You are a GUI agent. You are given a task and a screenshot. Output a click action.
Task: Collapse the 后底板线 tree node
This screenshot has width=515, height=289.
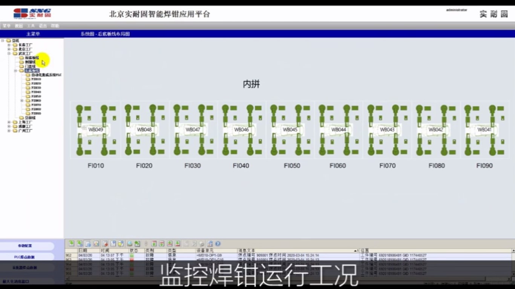(x=15, y=71)
